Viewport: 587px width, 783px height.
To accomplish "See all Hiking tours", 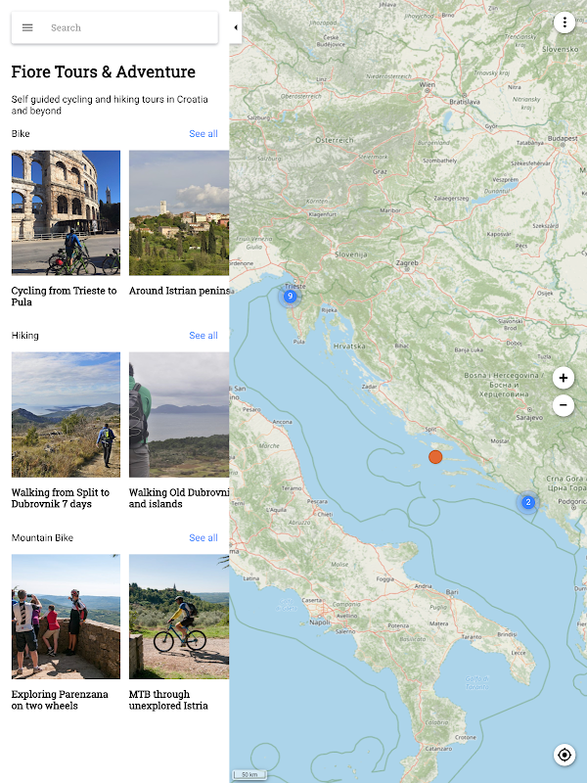I will [x=203, y=336].
